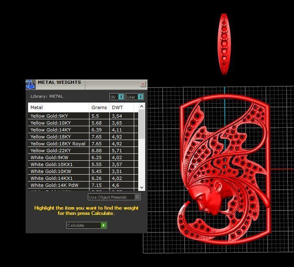Click the 3,54 DWT value

coord(117,116)
